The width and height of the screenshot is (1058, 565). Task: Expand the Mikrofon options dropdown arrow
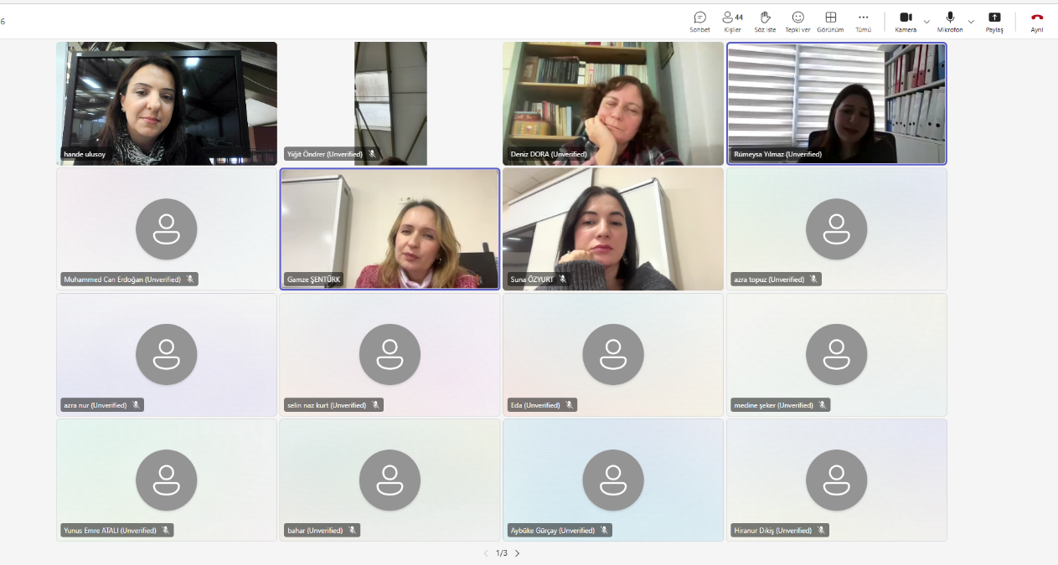coord(971,22)
